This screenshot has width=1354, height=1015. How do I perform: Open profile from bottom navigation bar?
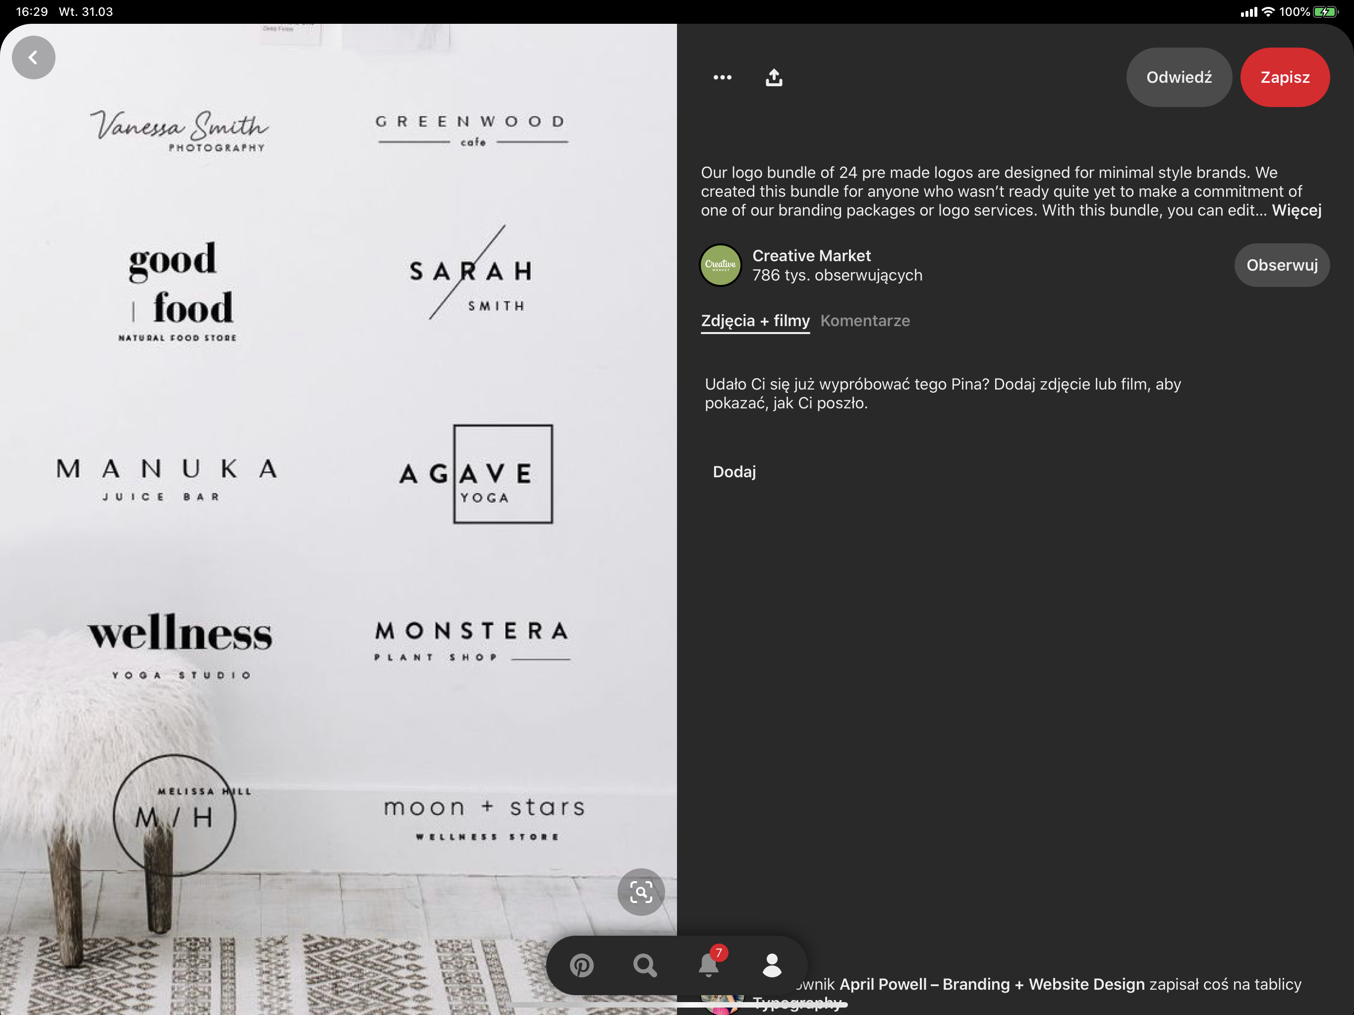pos(772,965)
